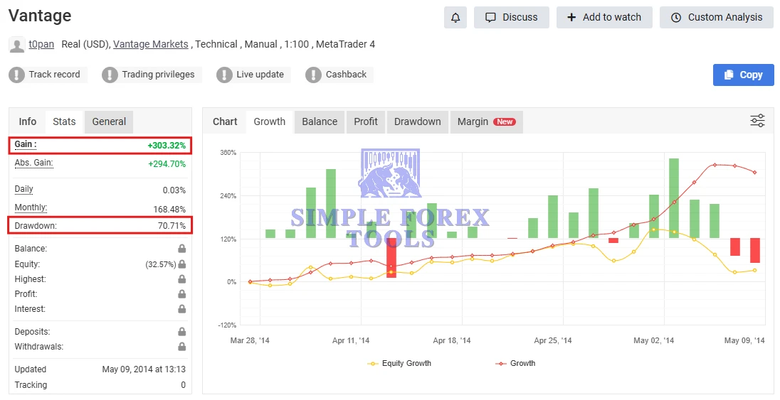Click the Live update warning icon
The width and height of the screenshot is (780, 400).
tap(224, 75)
